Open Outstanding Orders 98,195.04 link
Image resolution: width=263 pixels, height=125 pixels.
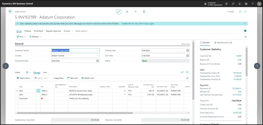(237, 73)
